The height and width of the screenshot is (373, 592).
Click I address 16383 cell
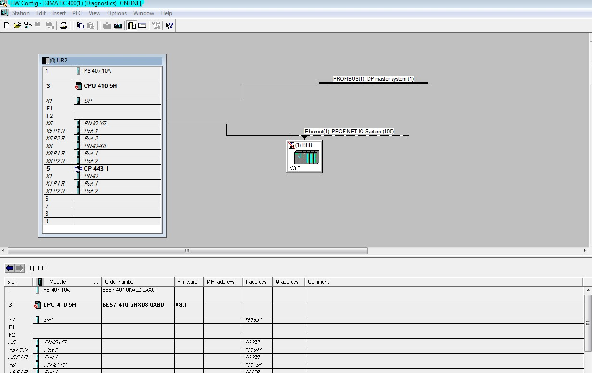(x=258, y=320)
